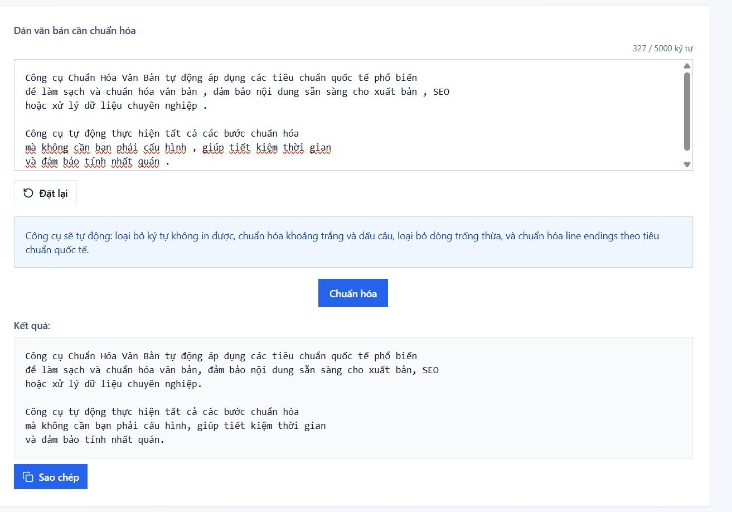Click the "Kết quả:" heading
Viewport: 732px width, 512px height.
32,325
